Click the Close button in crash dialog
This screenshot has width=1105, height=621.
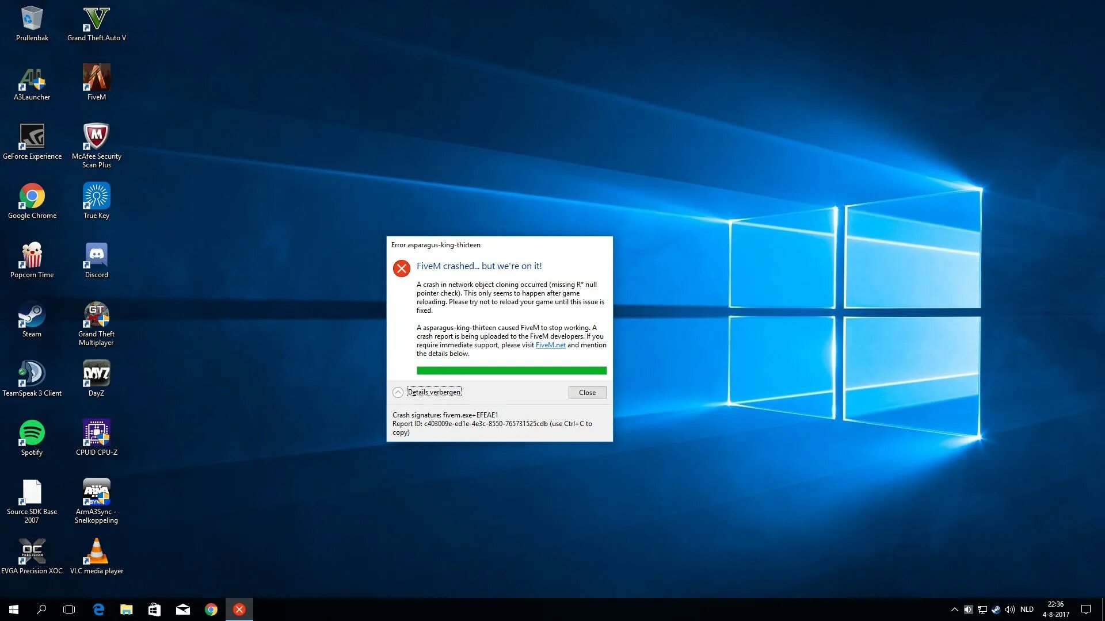click(587, 393)
